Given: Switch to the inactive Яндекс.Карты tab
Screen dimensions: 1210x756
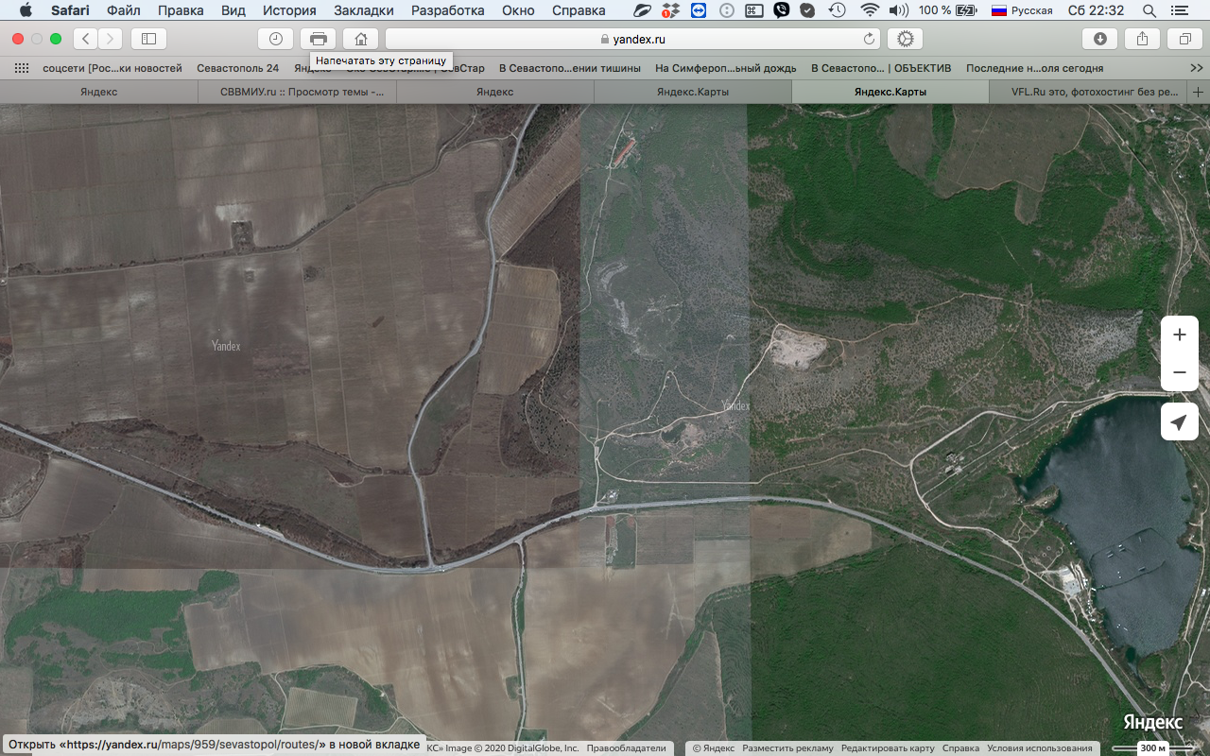Looking at the screenshot, I should point(693,92).
